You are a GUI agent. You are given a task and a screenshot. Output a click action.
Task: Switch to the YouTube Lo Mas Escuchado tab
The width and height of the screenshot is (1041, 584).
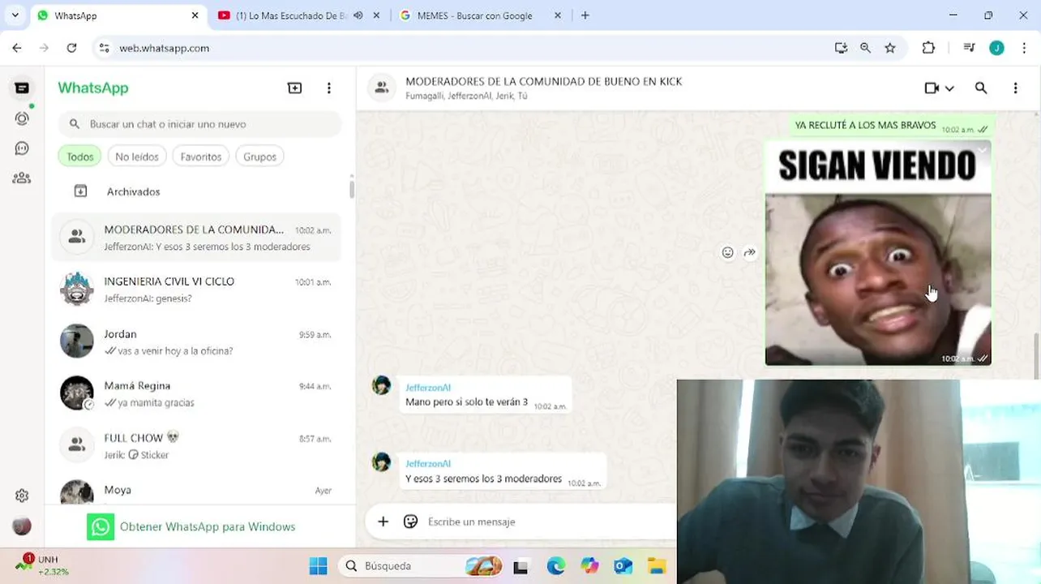[292, 15]
